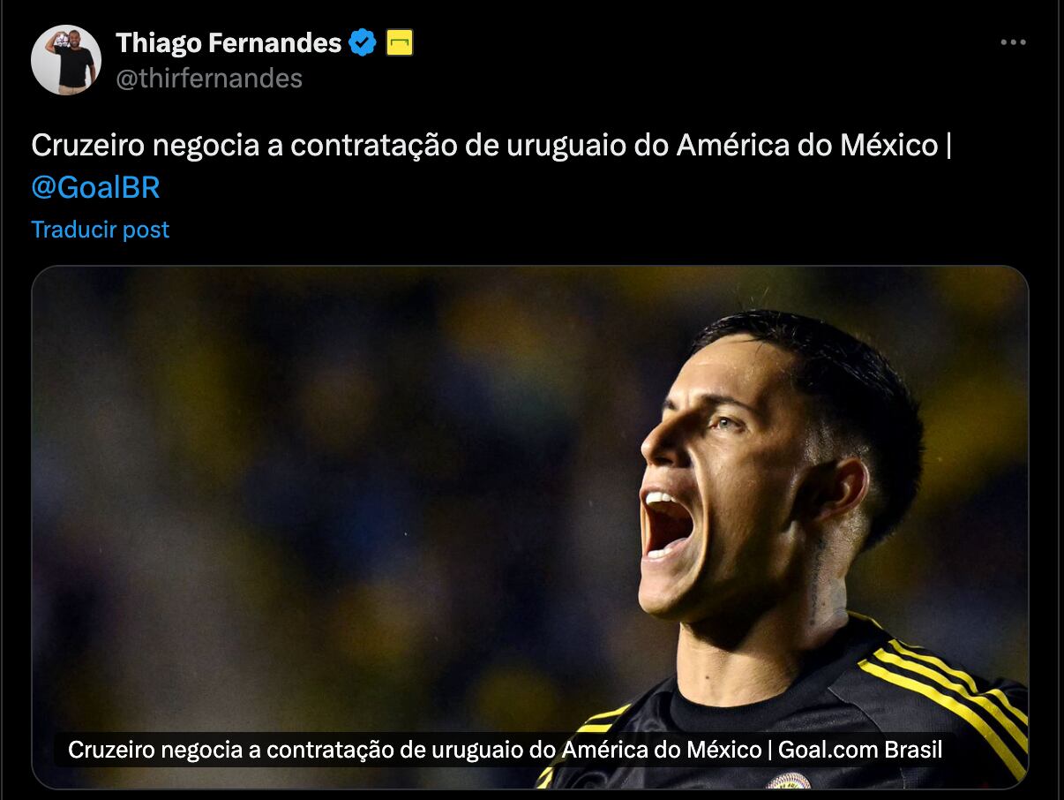Open Thiago Fernandes' profile avatar picture

(66, 60)
